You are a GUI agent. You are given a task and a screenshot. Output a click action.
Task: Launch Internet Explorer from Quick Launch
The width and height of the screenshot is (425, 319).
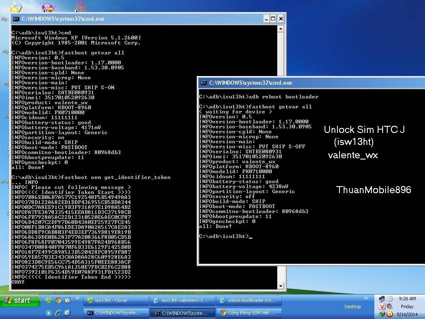tap(58, 313)
